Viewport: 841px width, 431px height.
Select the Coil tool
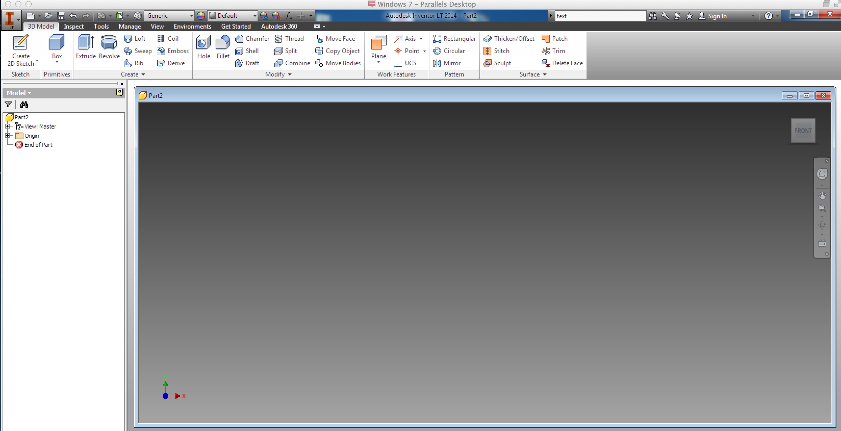[x=168, y=39]
